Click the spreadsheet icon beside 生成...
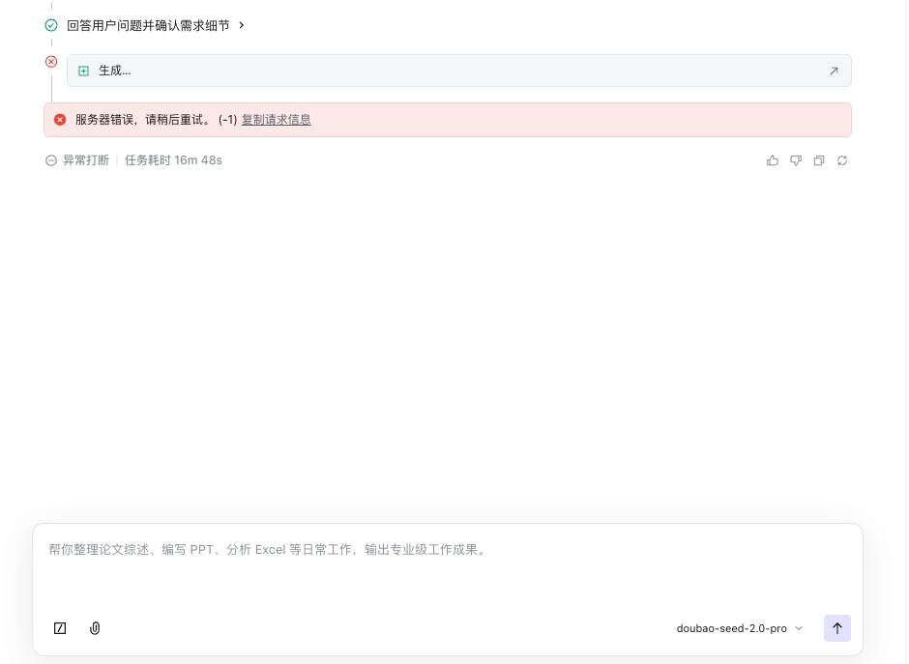This screenshot has width=909, height=664. coord(83,71)
